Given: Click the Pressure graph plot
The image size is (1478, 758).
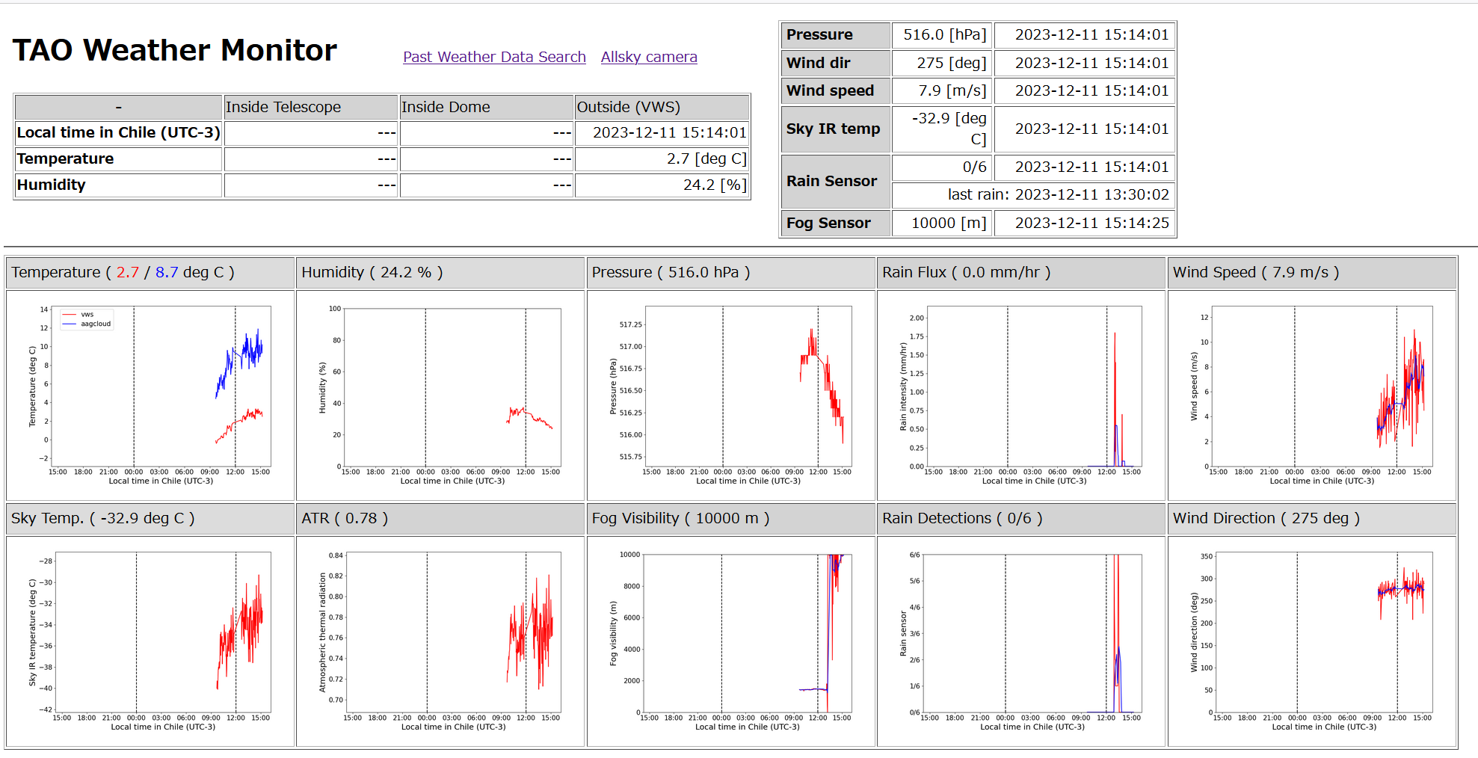Looking at the screenshot, I should pyautogui.click(x=730, y=395).
